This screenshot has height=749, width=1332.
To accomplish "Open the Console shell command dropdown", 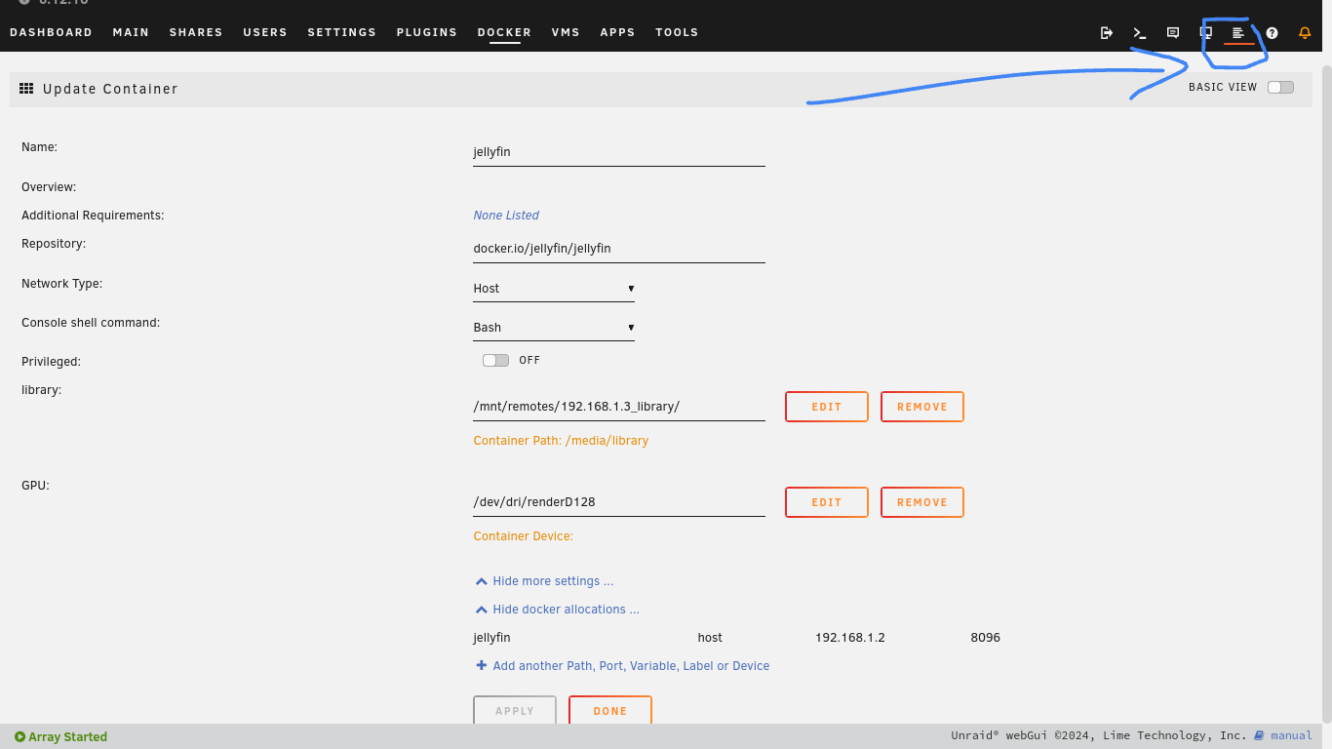I will 554,328.
